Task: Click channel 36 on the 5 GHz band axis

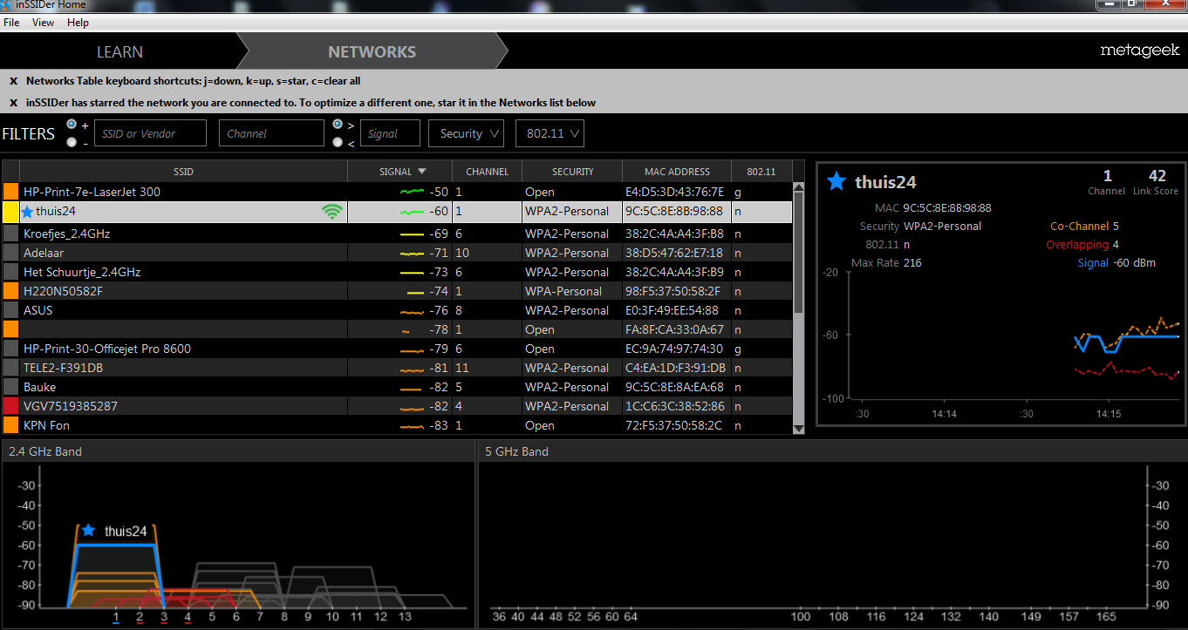Action: pos(499,617)
